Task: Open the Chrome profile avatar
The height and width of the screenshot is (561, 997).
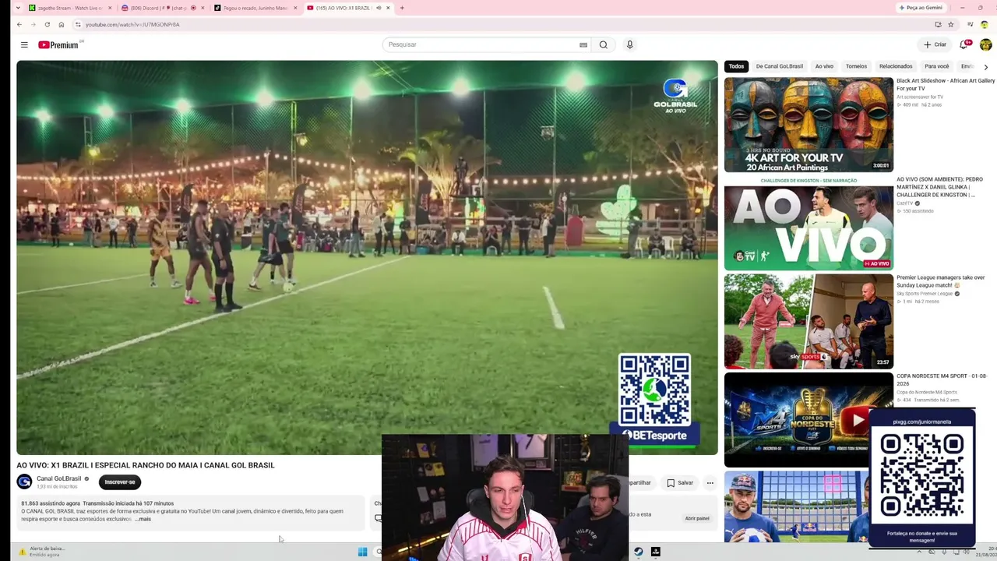Action: pyautogui.click(x=985, y=25)
